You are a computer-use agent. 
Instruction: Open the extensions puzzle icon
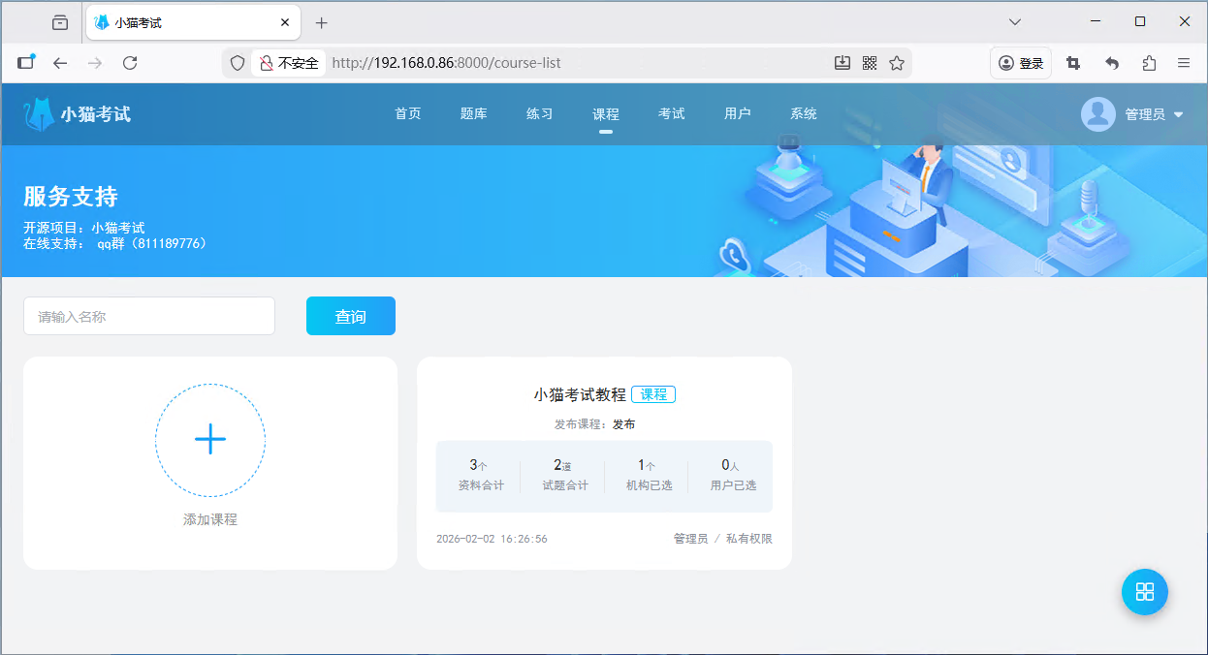[x=1149, y=63]
